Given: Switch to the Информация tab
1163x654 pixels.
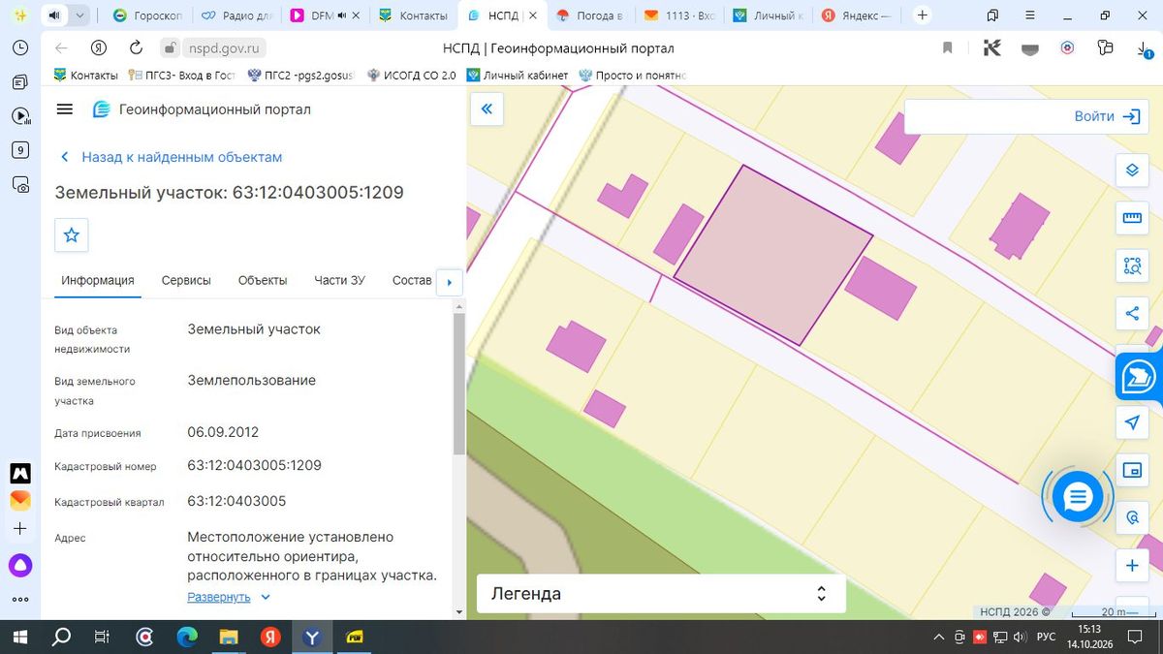Looking at the screenshot, I should pyautogui.click(x=98, y=280).
